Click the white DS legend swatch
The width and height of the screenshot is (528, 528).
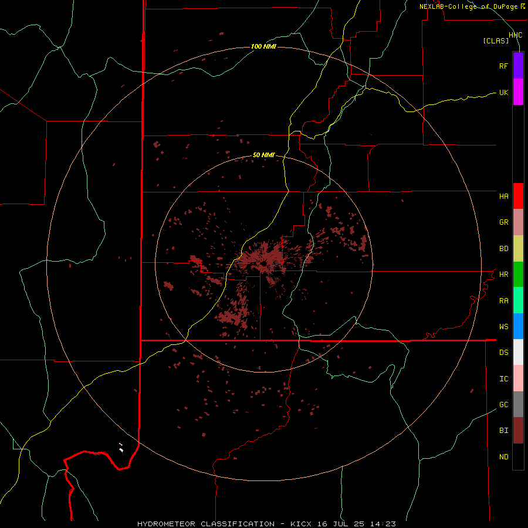(x=518, y=352)
